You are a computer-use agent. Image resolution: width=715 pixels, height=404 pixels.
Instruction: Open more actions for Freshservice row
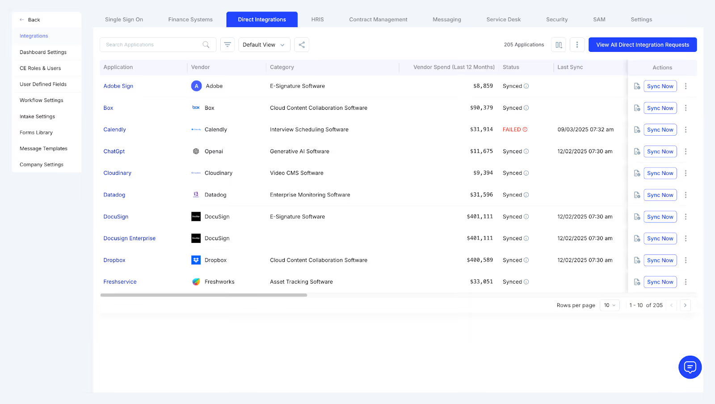tap(686, 282)
